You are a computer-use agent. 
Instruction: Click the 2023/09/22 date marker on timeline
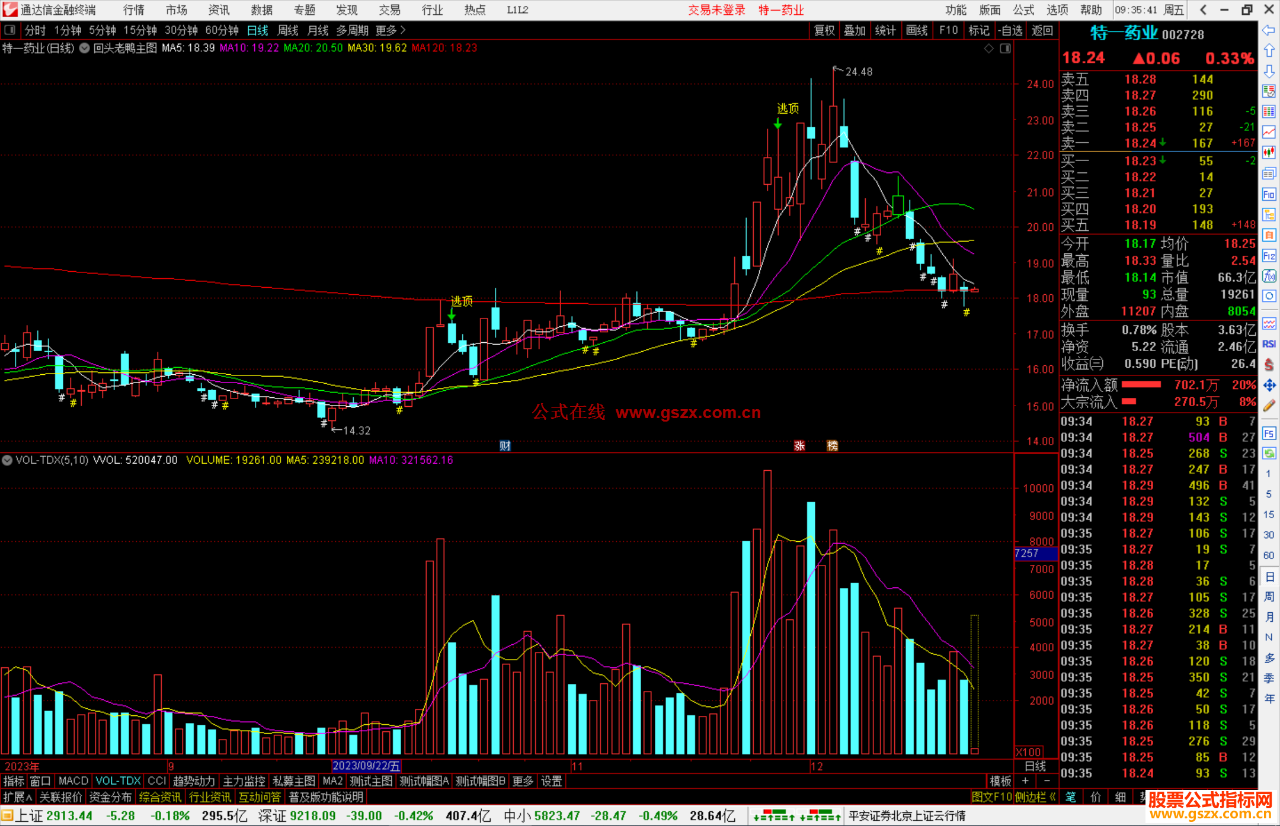click(x=366, y=766)
